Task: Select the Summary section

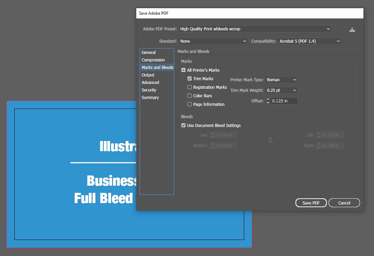Action: coord(157,98)
